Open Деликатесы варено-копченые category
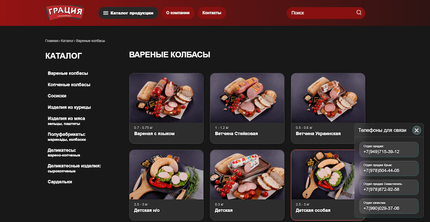The image size is (430, 222). click(64, 152)
